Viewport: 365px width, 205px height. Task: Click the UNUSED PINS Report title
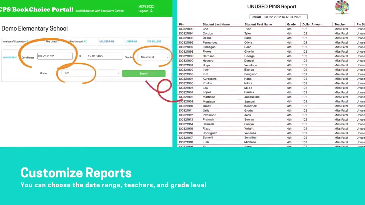click(272, 7)
